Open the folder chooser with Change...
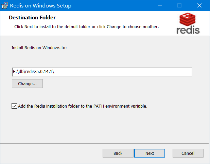 pyautogui.click(x=27, y=84)
